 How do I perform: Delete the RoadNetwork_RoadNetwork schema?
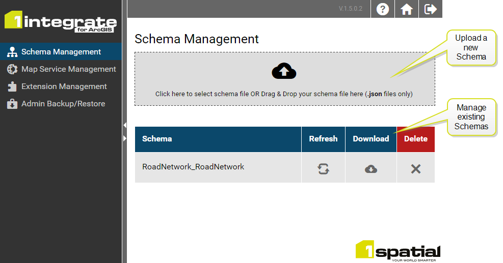[x=416, y=169]
